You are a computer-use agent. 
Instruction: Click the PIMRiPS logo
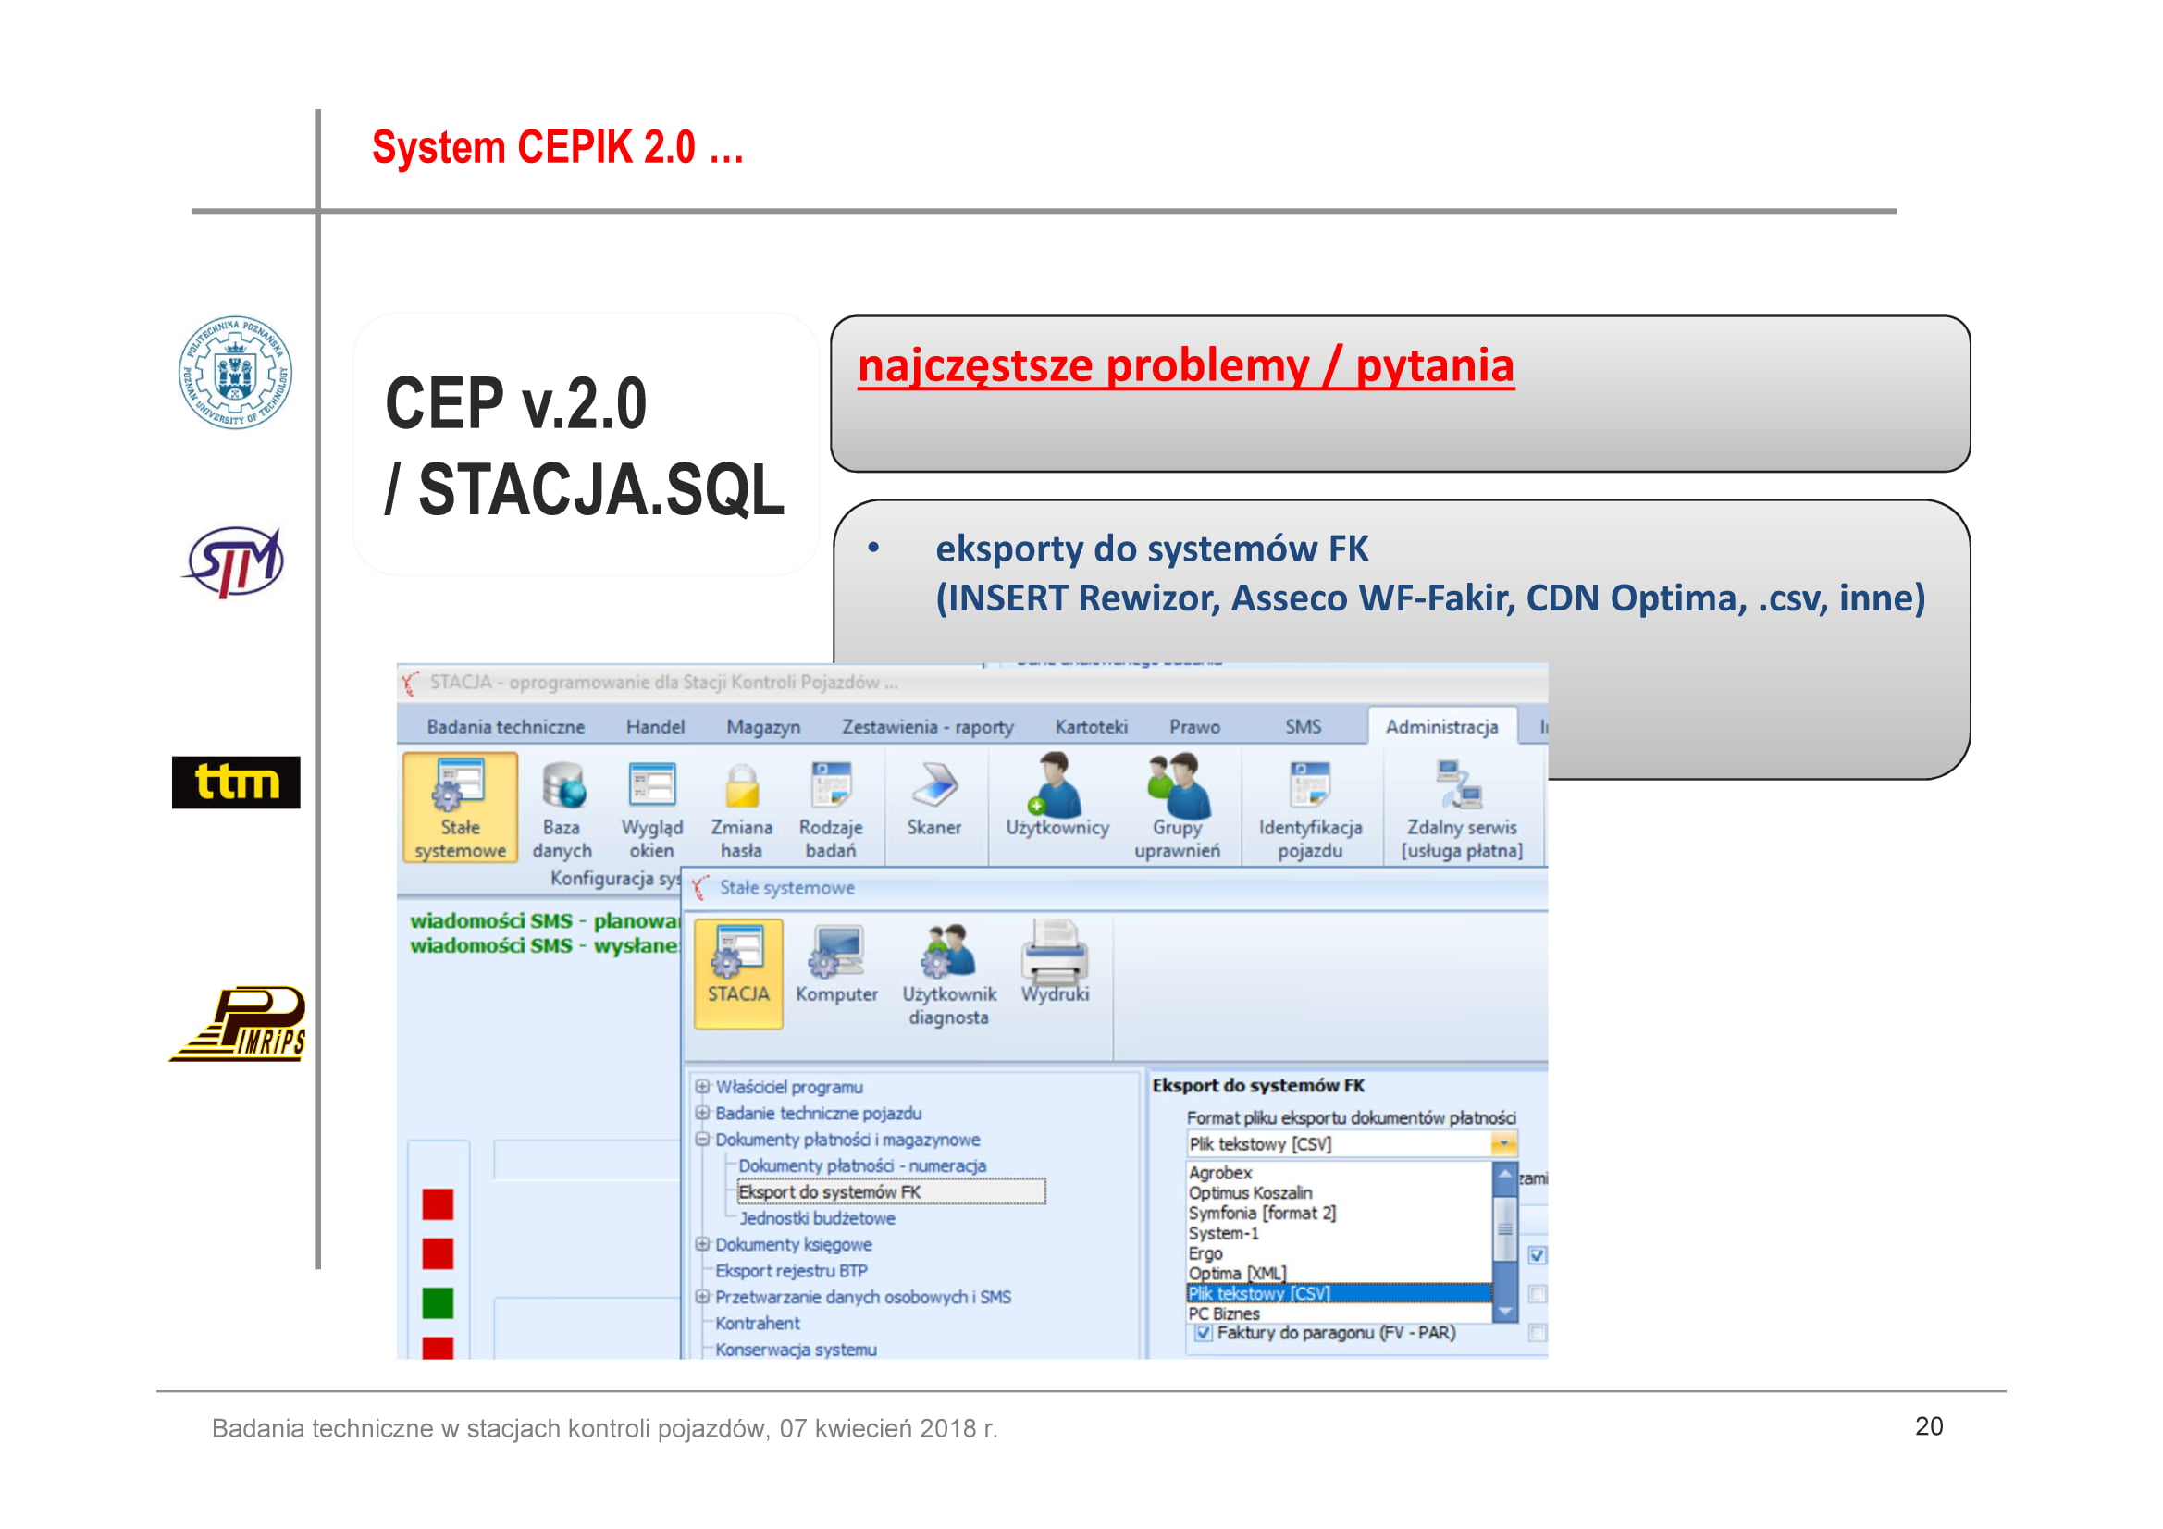click(x=239, y=1024)
